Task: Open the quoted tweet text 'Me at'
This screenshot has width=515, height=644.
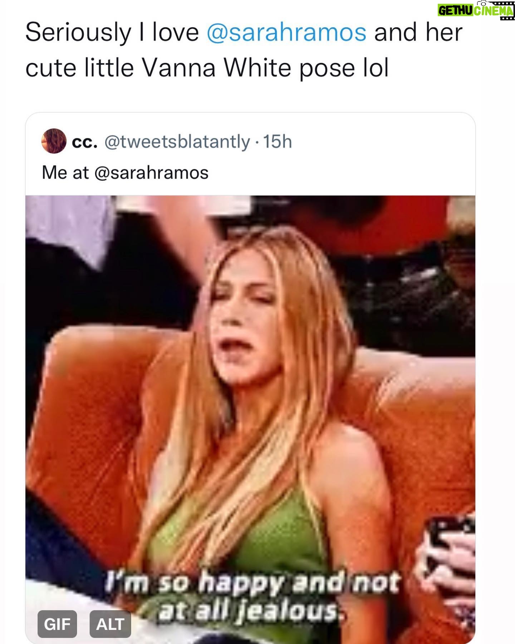Action: tap(65, 173)
